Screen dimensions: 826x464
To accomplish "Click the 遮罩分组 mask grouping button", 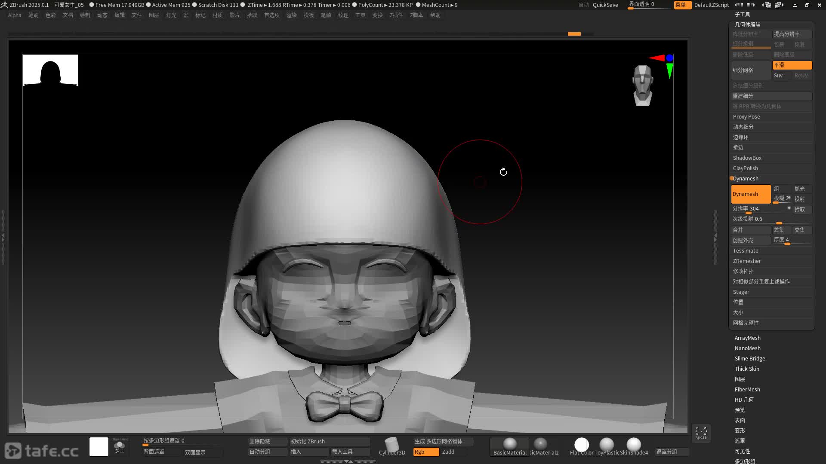I will [672, 452].
